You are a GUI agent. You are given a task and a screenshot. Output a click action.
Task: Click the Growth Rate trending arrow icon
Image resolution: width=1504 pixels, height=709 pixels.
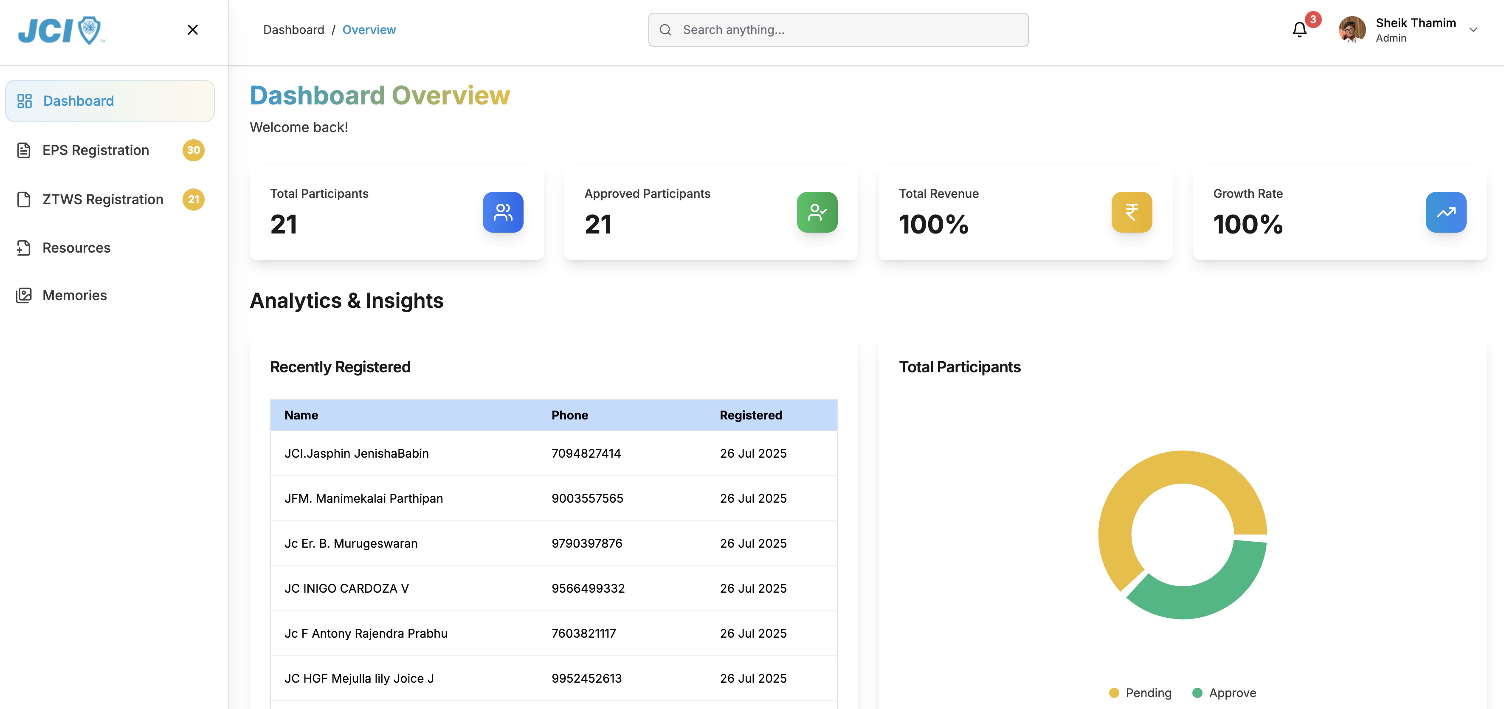pyautogui.click(x=1445, y=212)
